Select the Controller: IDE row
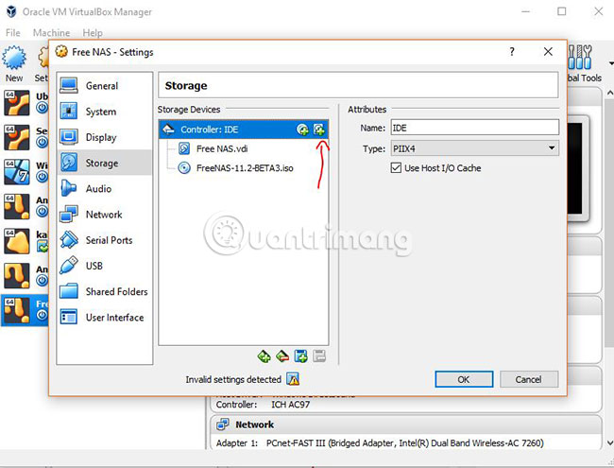 (x=244, y=130)
